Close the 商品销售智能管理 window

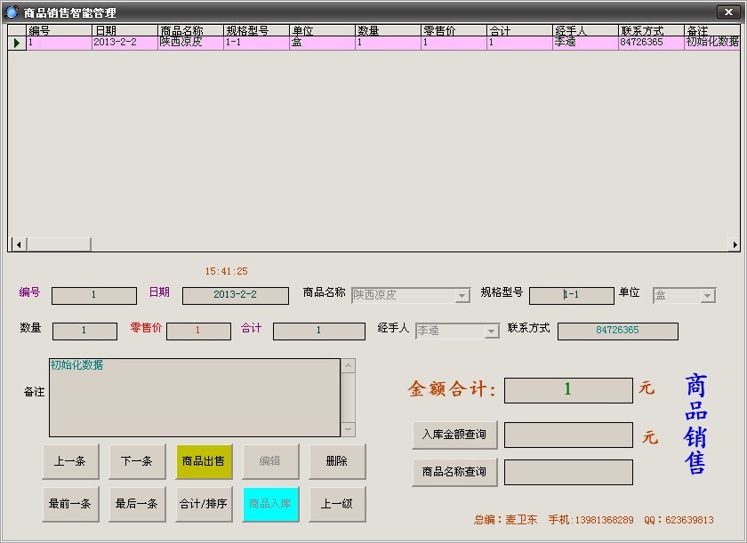click(x=728, y=12)
